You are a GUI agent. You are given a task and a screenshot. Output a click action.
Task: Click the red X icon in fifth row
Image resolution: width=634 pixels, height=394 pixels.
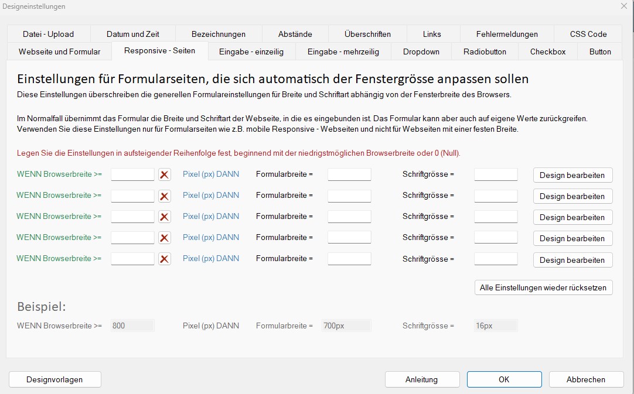[x=165, y=259]
